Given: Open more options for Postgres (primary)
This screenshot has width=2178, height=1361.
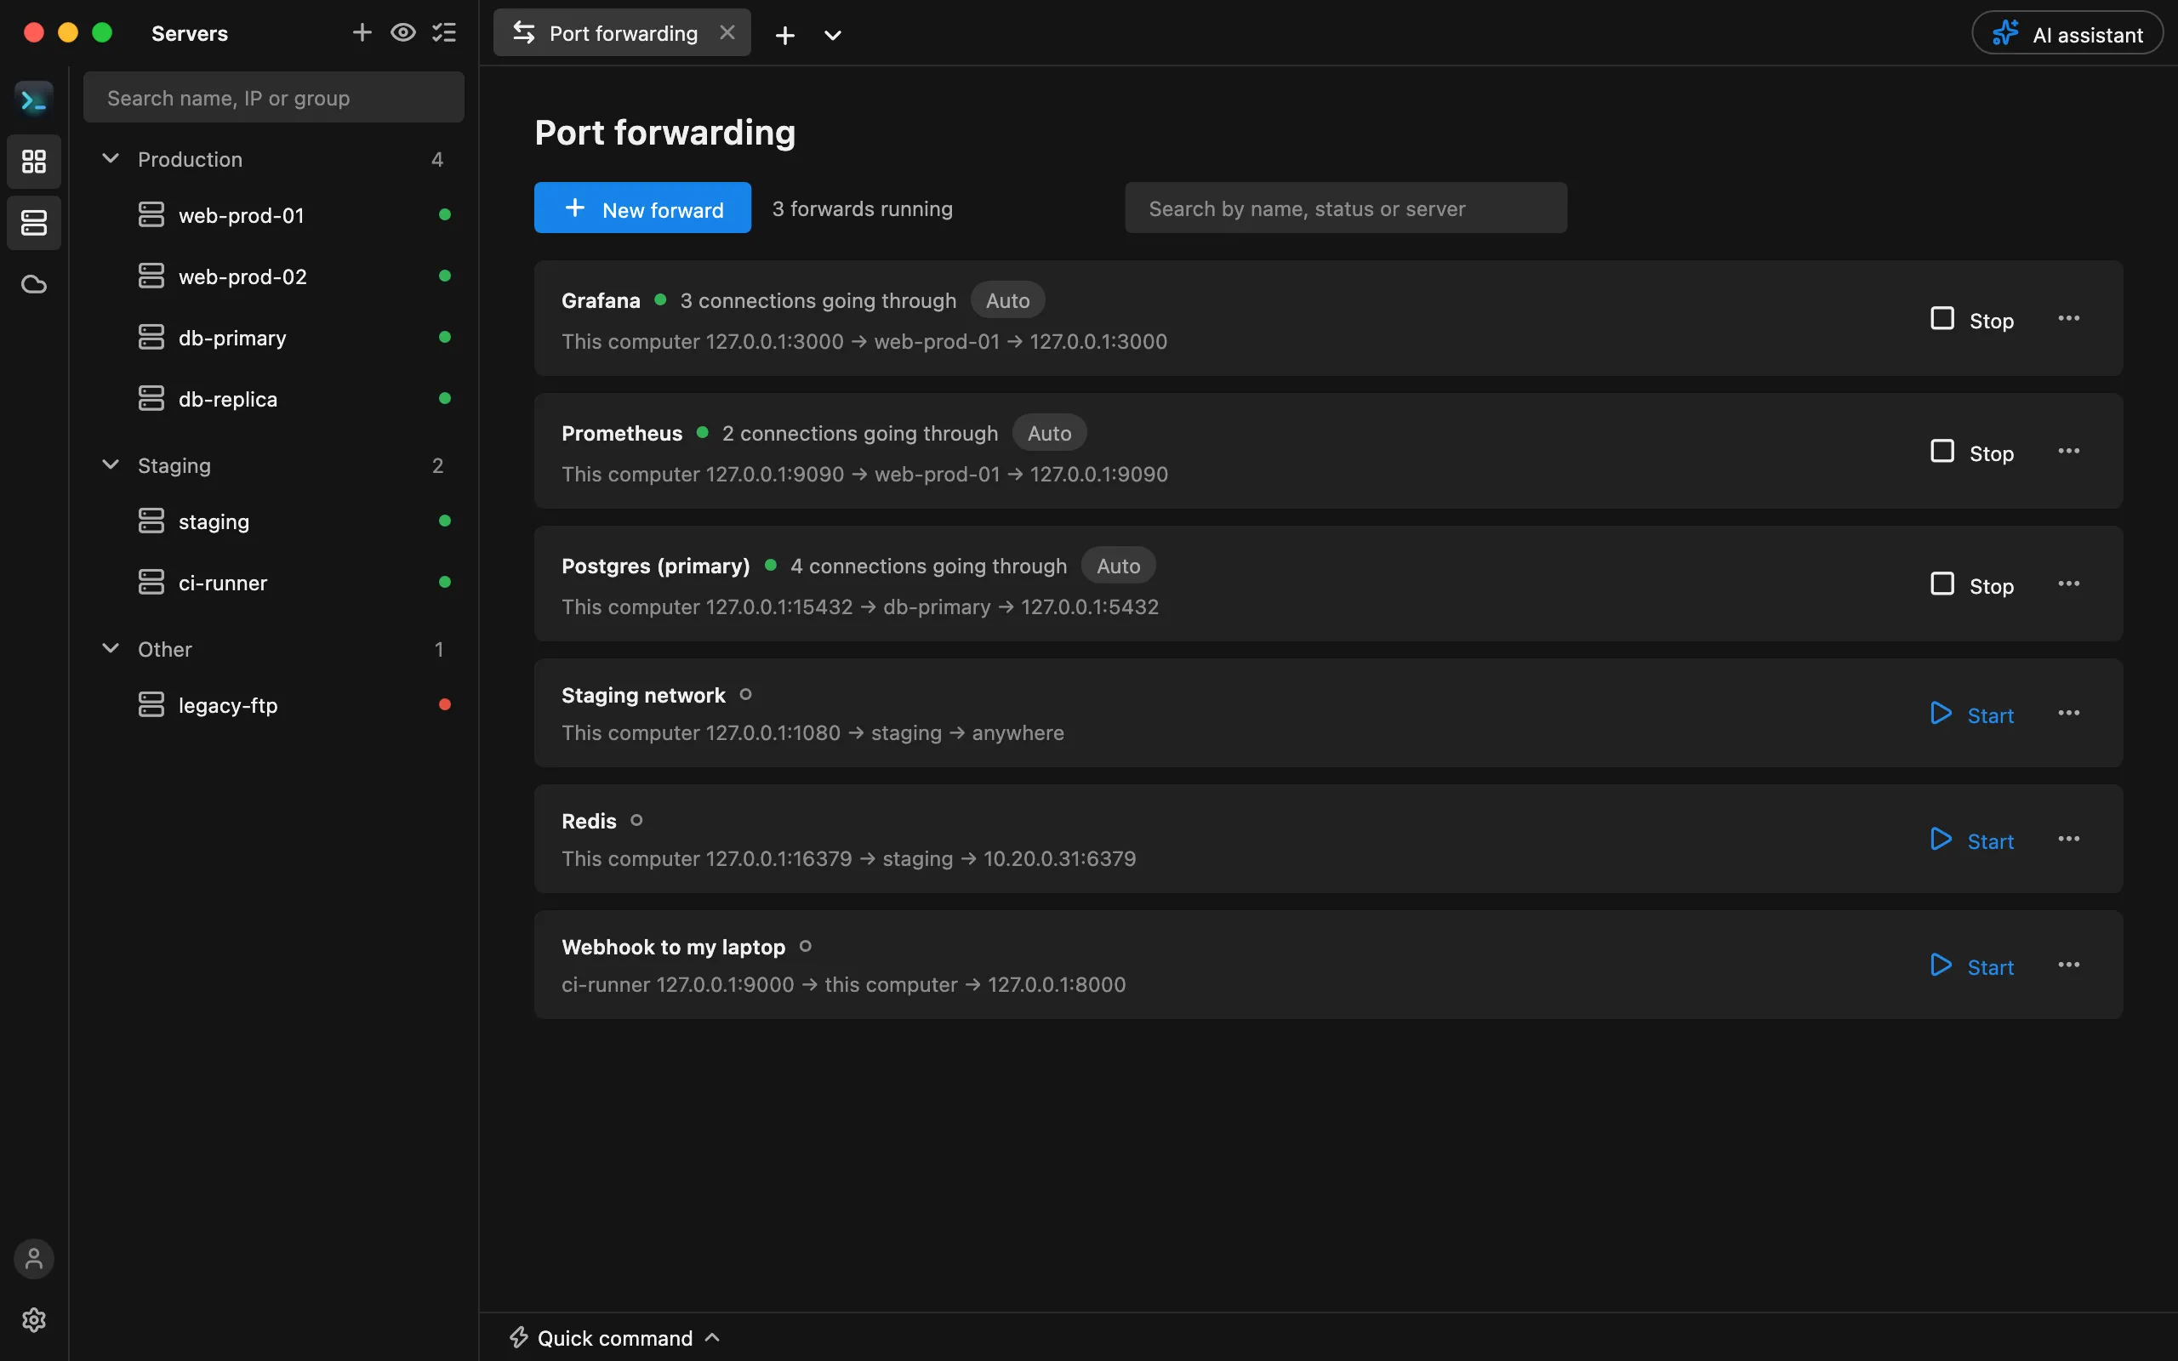Looking at the screenshot, I should [2068, 584].
